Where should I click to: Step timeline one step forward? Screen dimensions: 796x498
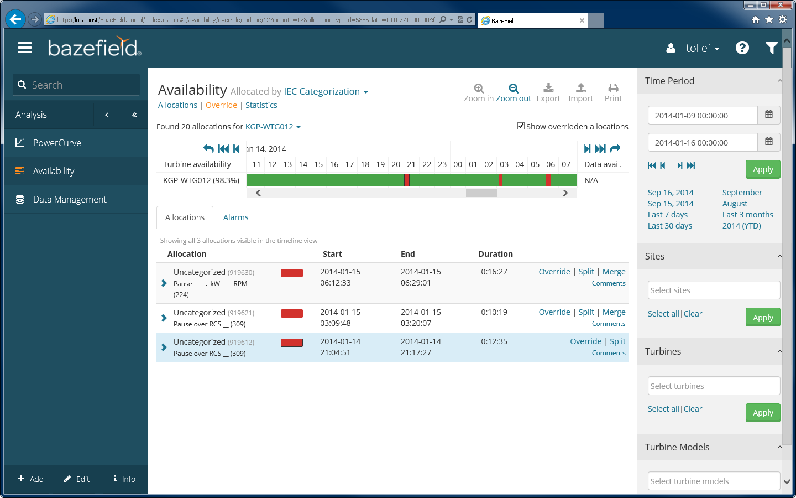[x=587, y=148]
